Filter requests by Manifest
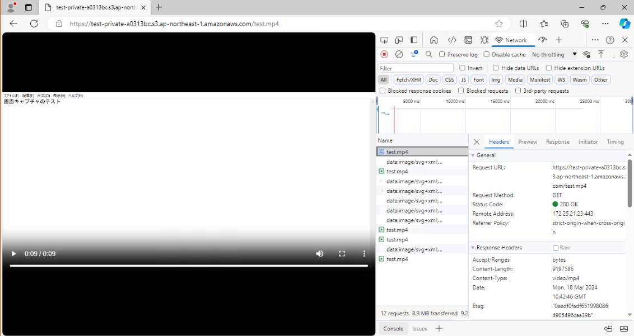634x336 pixels. [540, 79]
